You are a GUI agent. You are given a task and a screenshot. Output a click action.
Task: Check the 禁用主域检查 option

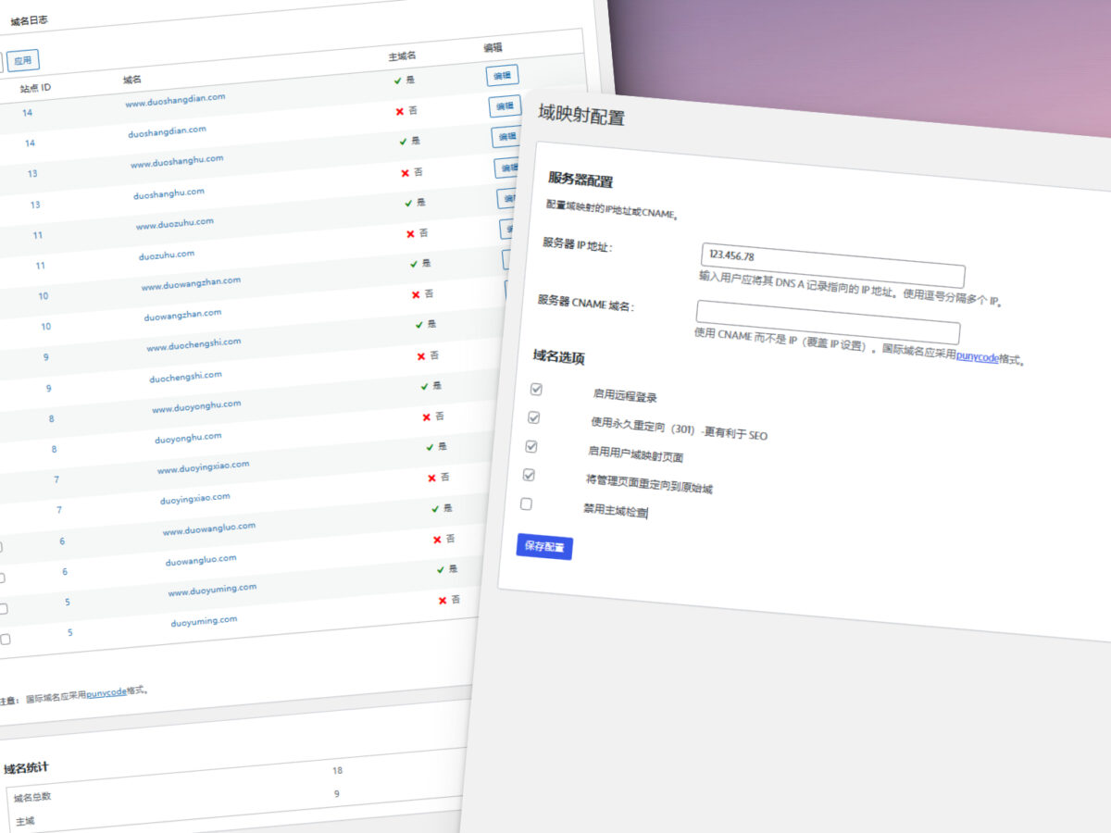[526, 504]
